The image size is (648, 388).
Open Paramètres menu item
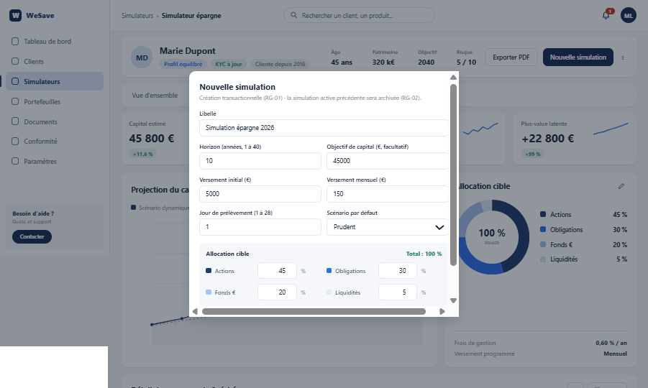point(55,161)
